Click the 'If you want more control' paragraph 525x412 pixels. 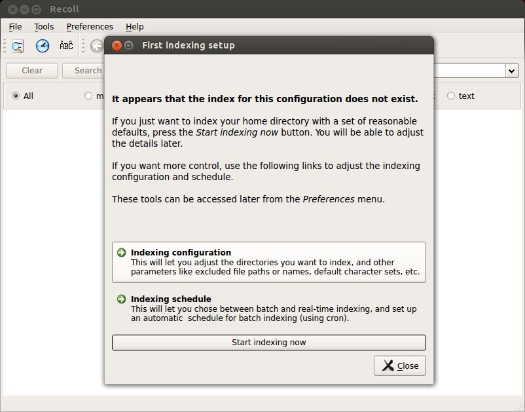266,171
